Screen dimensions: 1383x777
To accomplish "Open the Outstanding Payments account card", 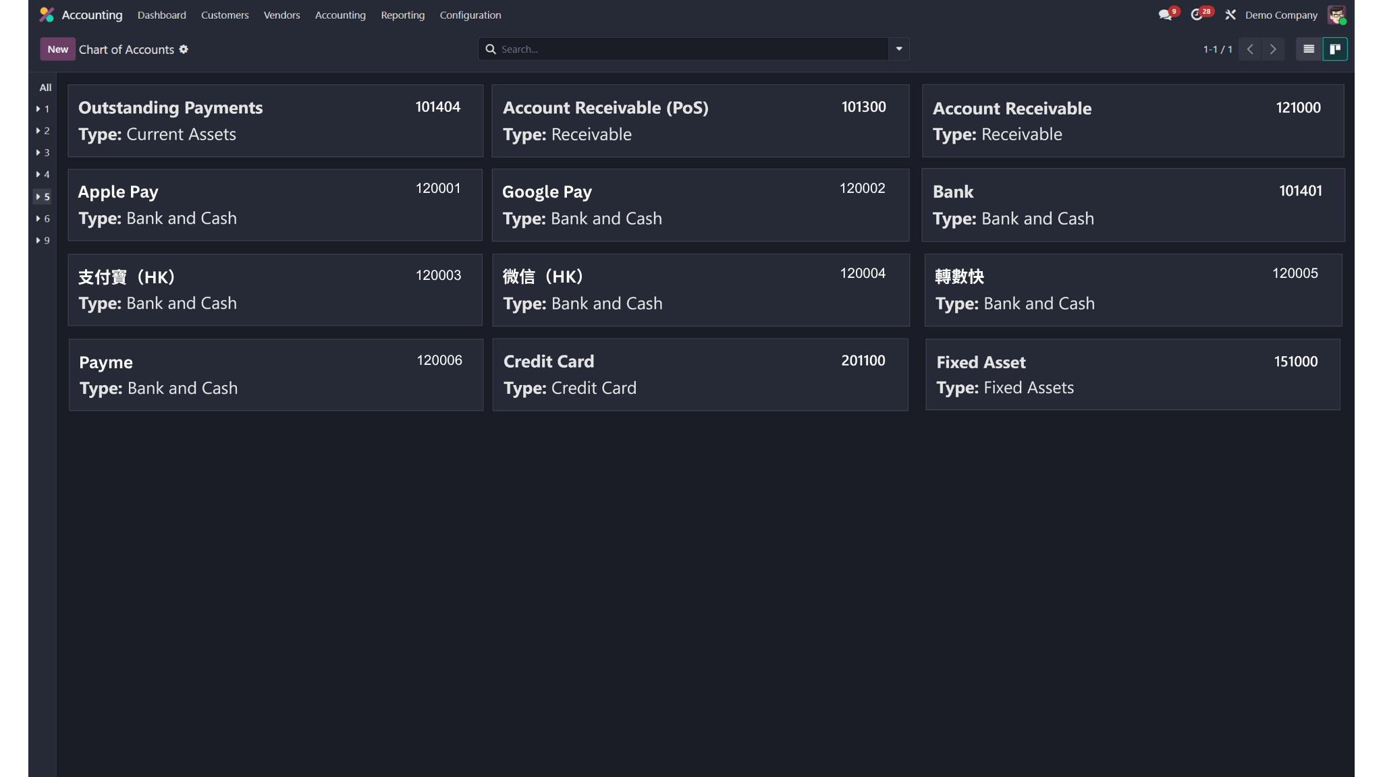I will click(x=275, y=121).
